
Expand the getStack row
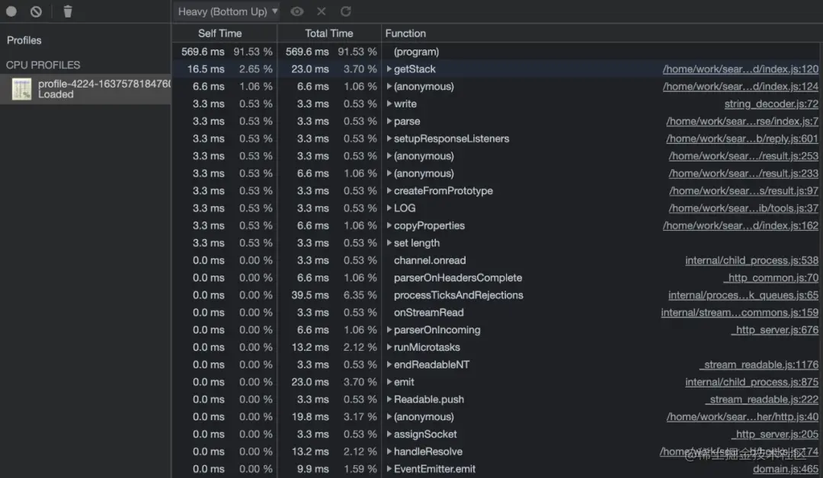(x=389, y=69)
